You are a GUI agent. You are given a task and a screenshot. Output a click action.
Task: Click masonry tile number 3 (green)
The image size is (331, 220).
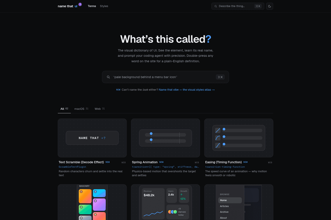(85, 210)
